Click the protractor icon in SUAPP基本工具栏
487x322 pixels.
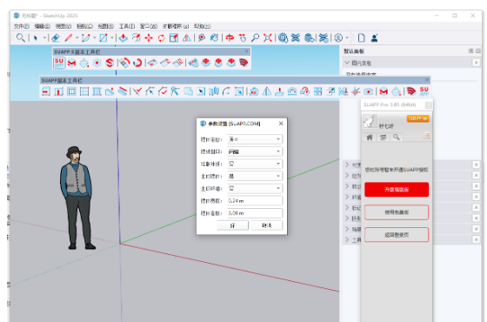tap(292, 91)
